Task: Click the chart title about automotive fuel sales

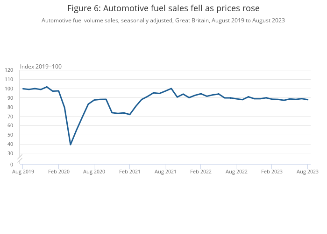Action: pyautogui.click(x=163, y=8)
